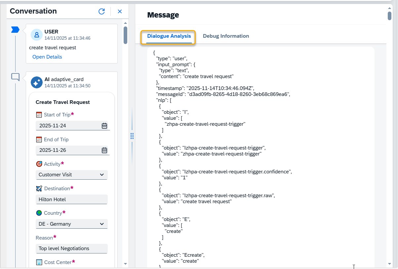Click the Activity target icon
The height and width of the screenshot is (269, 398).
pos(39,164)
